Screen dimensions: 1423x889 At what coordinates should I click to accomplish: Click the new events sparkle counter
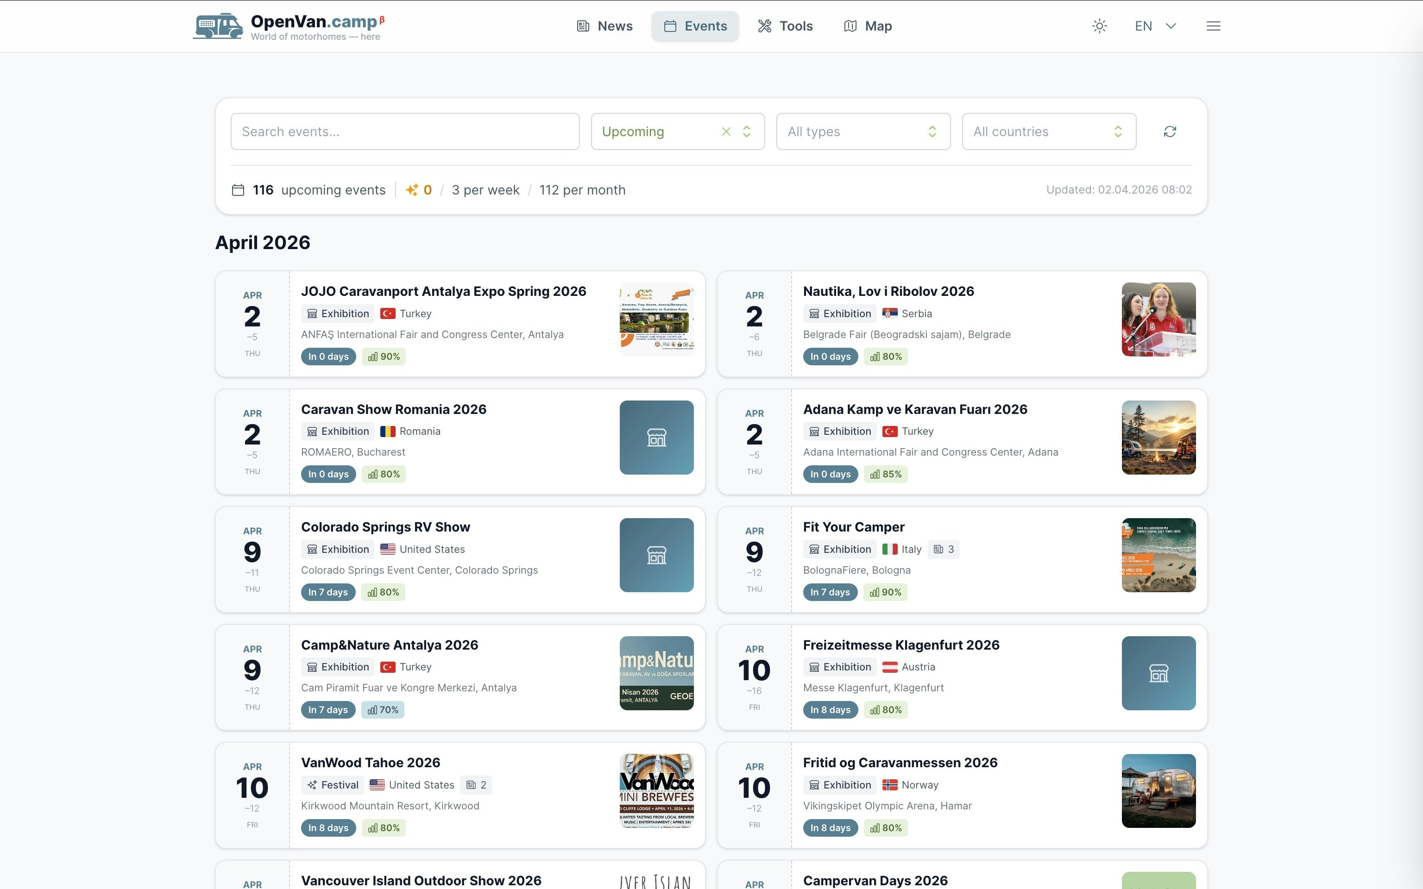tap(419, 190)
